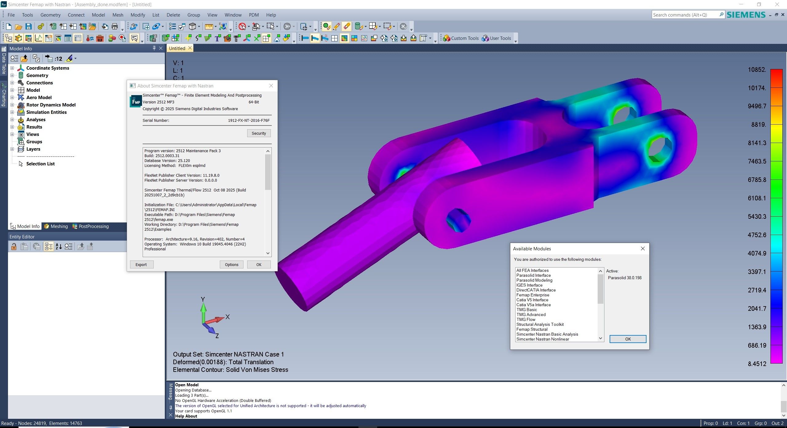Click the New Model icon

9,26
